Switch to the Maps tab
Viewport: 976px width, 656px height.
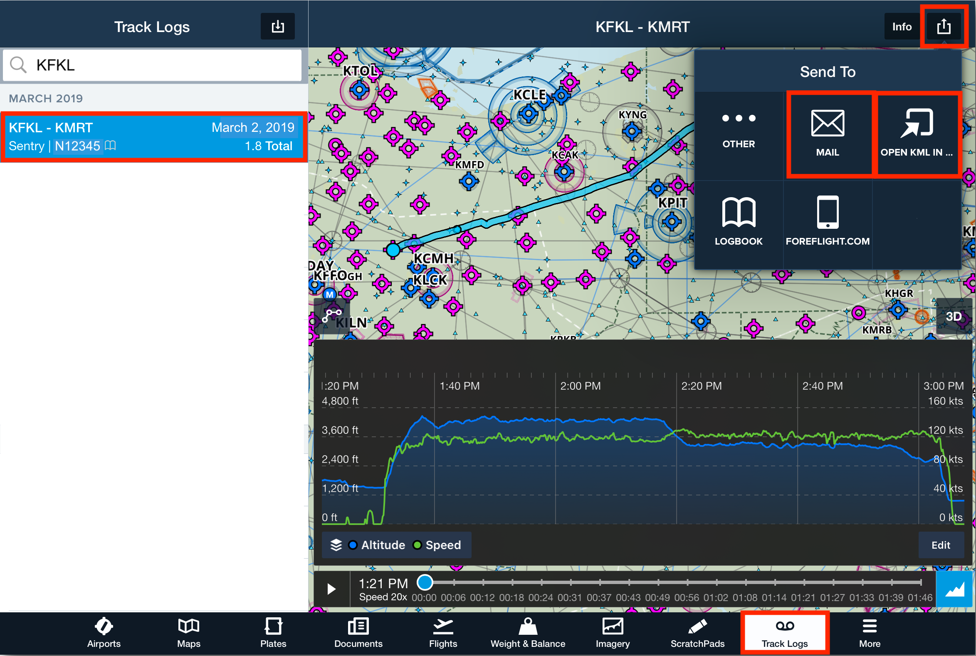(x=189, y=634)
